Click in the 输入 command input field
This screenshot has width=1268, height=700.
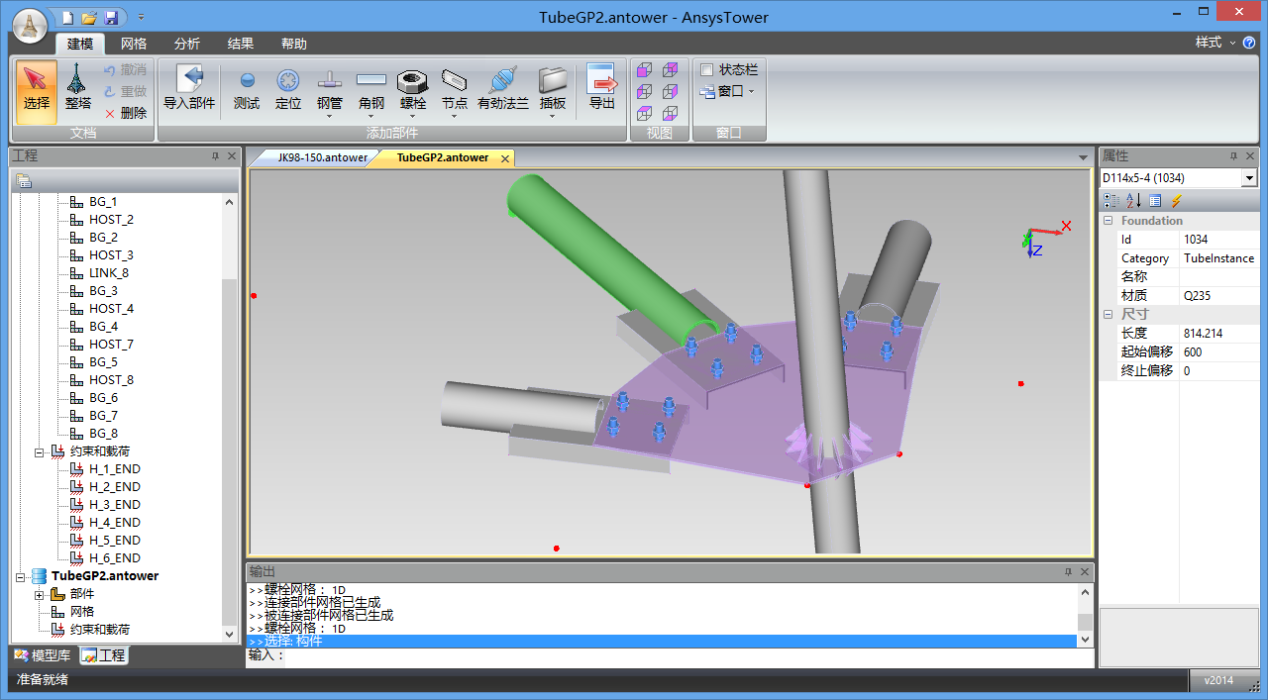coord(689,655)
